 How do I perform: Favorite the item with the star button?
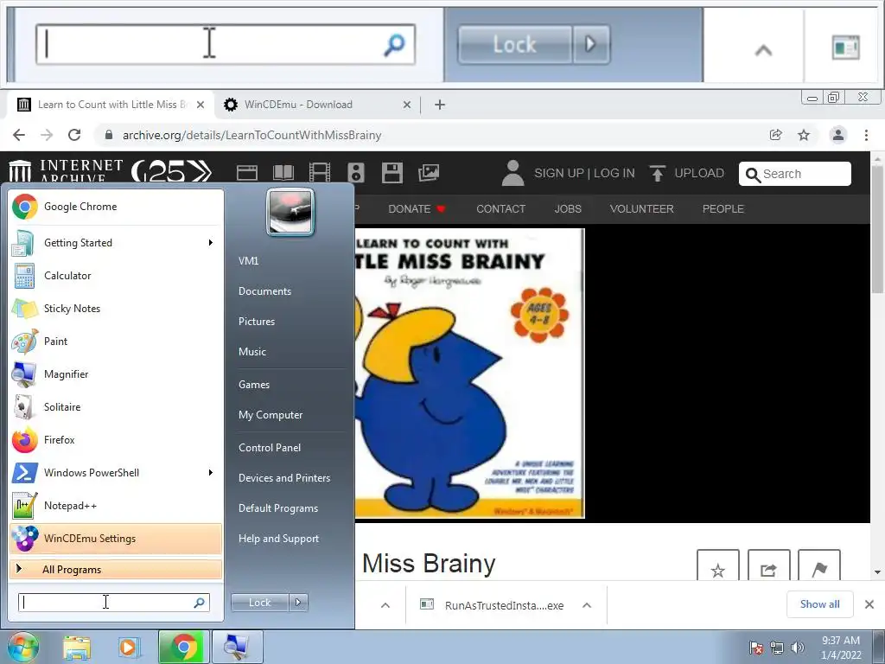(x=718, y=565)
